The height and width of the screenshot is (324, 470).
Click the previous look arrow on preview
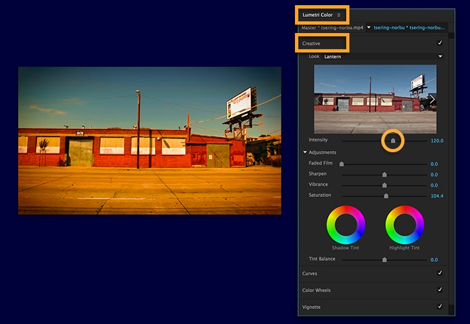point(318,99)
